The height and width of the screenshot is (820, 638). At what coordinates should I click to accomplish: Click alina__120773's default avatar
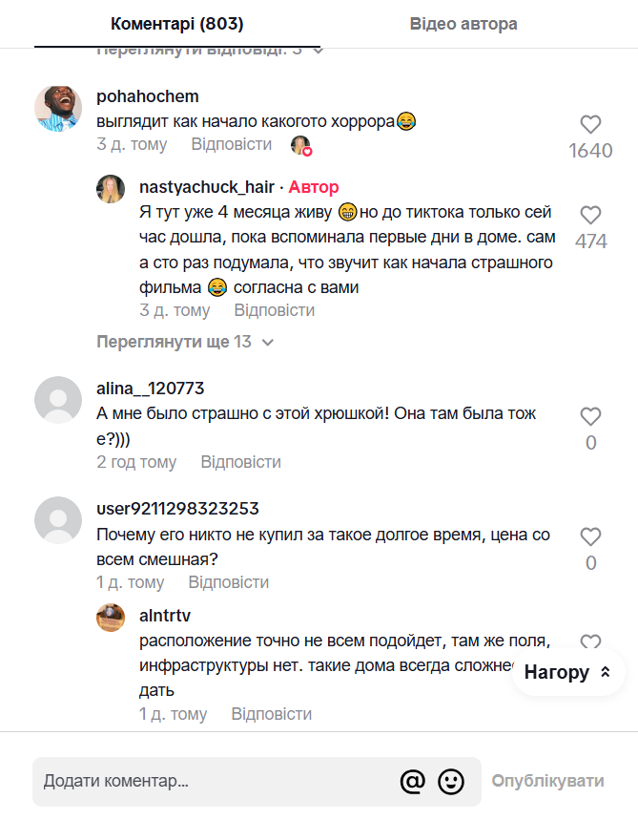58,400
